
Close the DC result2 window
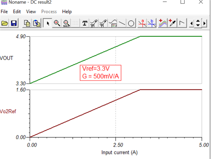(201, 2)
